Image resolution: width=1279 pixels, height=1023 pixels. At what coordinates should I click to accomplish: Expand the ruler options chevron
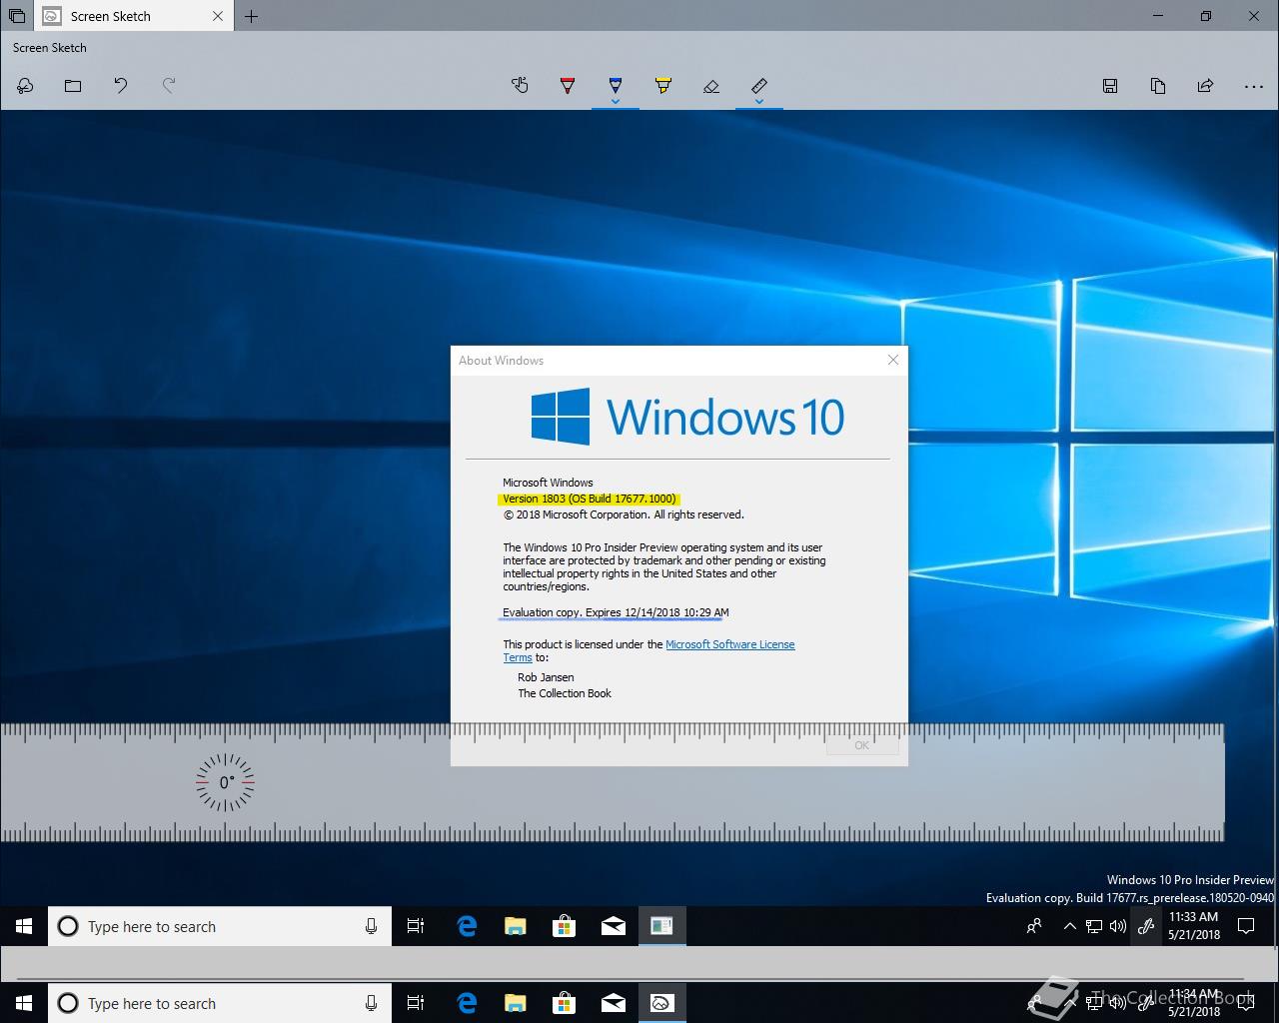(x=759, y=101)
